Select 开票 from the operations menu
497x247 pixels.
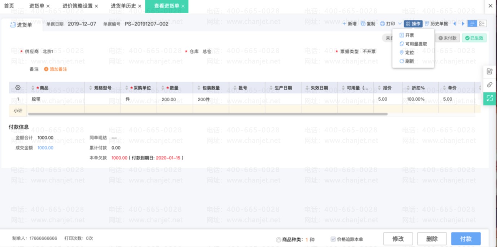[406, 35]
